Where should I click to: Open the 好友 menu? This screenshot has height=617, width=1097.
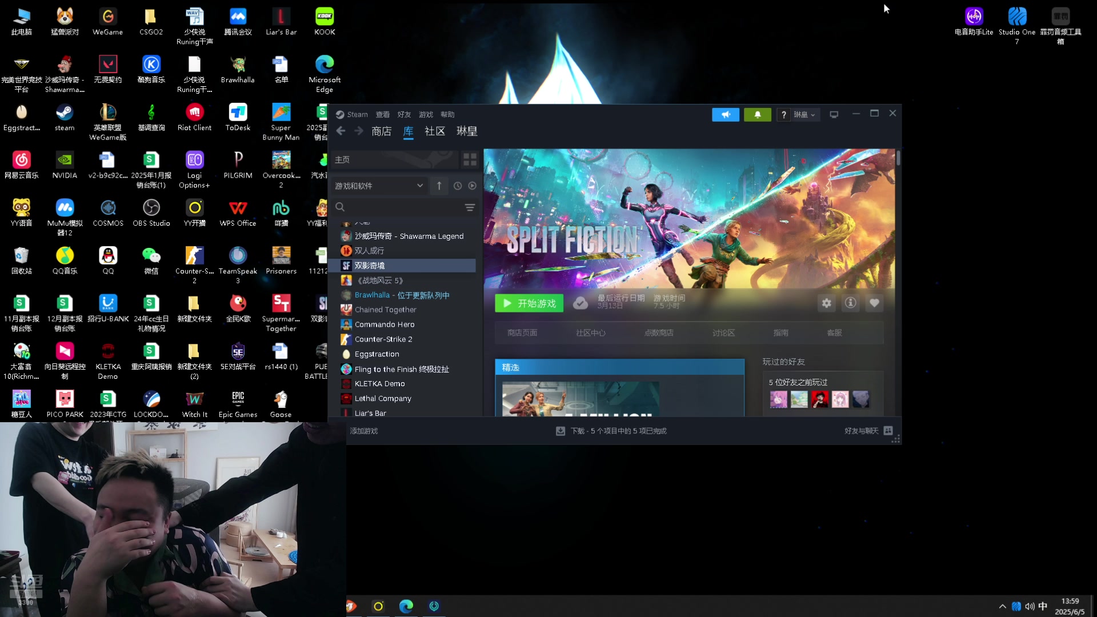click(x=405, y=115)
